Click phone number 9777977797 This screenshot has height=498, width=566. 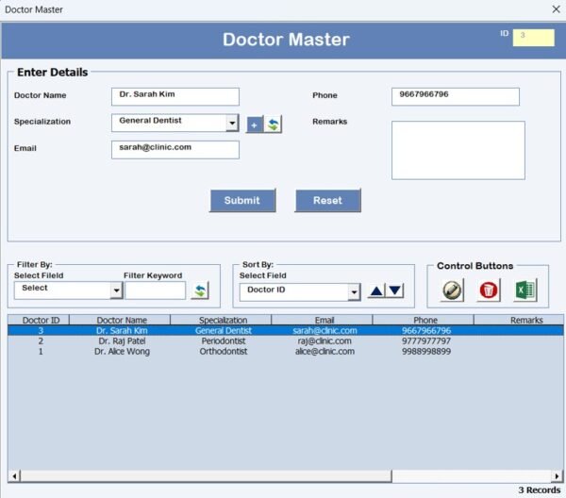point(426,341)
